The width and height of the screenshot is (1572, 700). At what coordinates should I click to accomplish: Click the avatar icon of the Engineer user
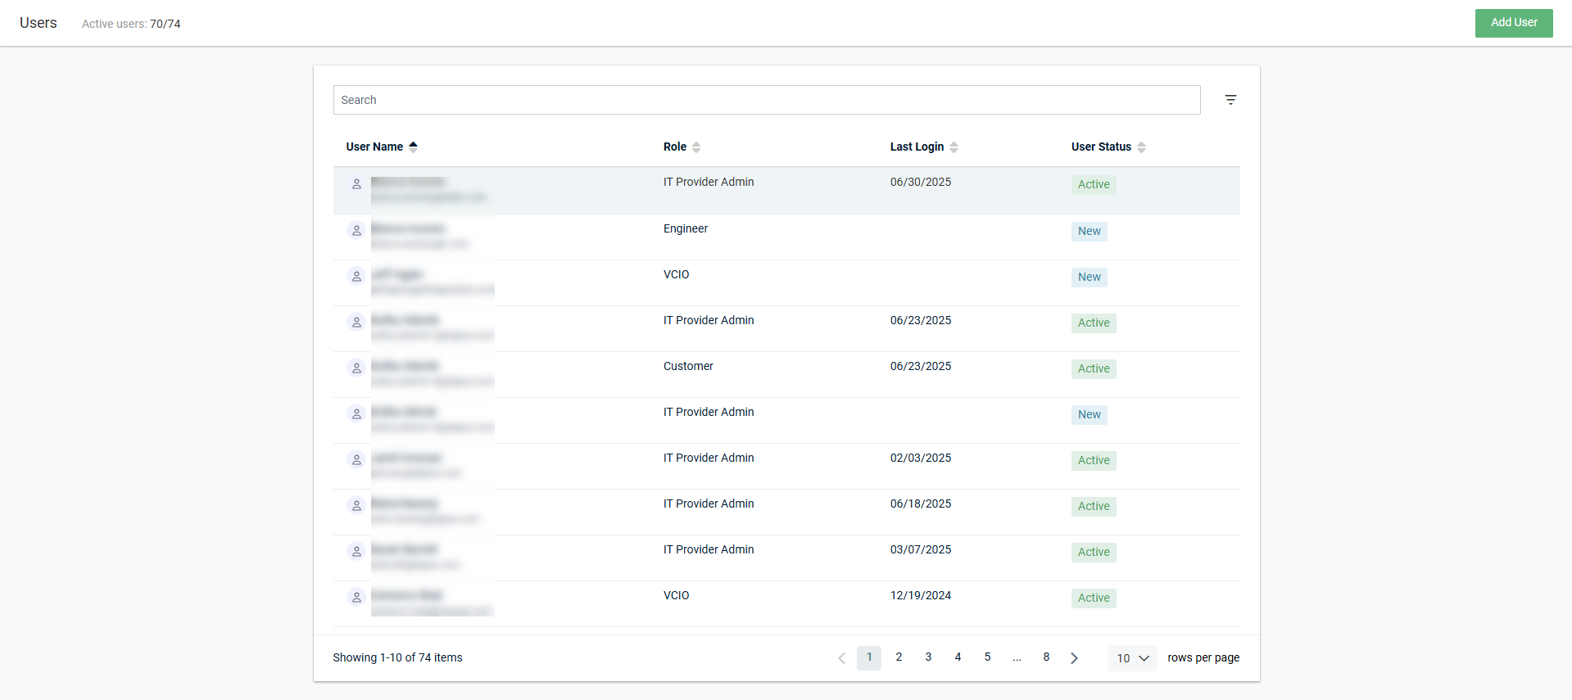click(356, 231)
